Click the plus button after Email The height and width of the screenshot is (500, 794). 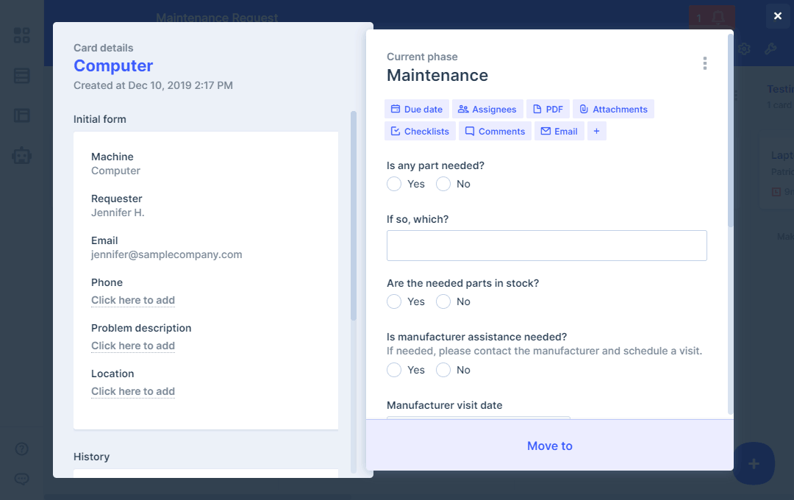[596, 132]
